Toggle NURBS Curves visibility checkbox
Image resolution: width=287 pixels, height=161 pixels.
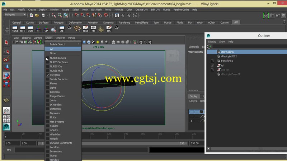click(x=48, y=58)
